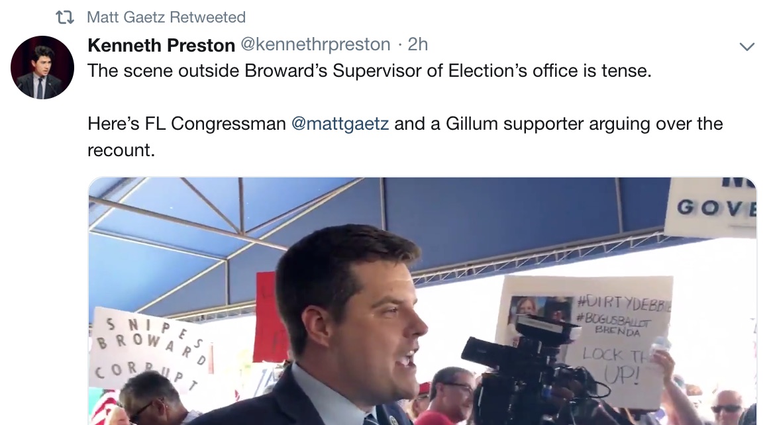Expand the tweet options chevron
The image size is (771, 425).
(x=747, y=47)
